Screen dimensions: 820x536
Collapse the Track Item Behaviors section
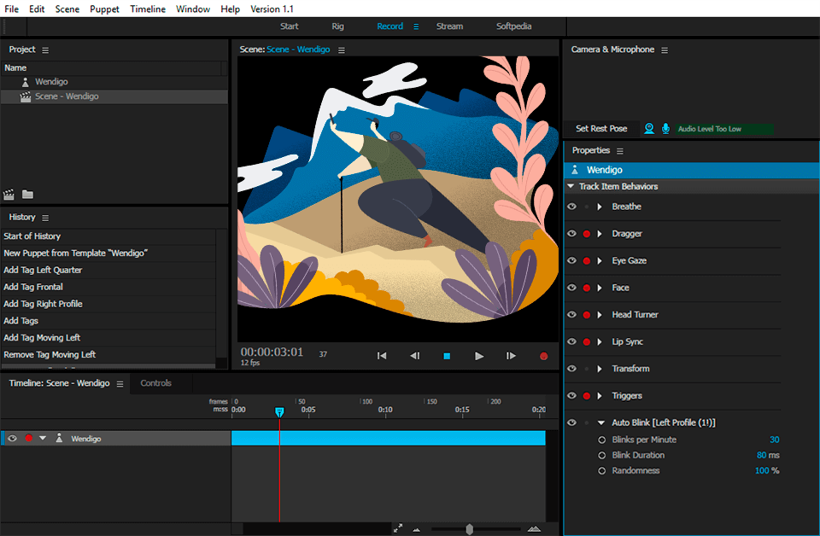tap(569, 186)
